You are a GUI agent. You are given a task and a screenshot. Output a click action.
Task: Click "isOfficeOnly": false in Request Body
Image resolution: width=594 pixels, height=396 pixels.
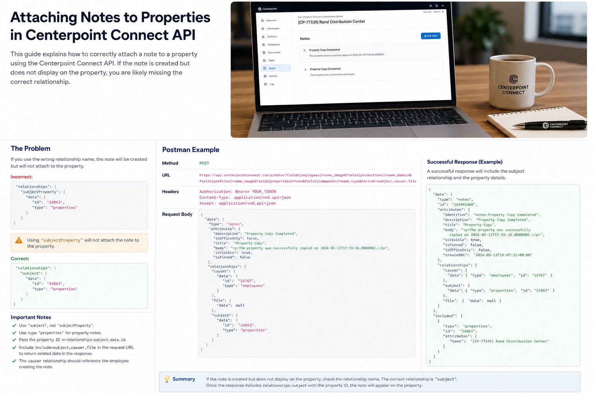[236, 239]
